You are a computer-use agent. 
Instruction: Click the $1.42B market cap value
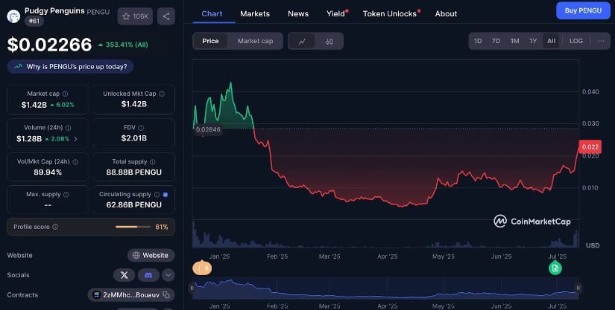click(x=34, y=105)
